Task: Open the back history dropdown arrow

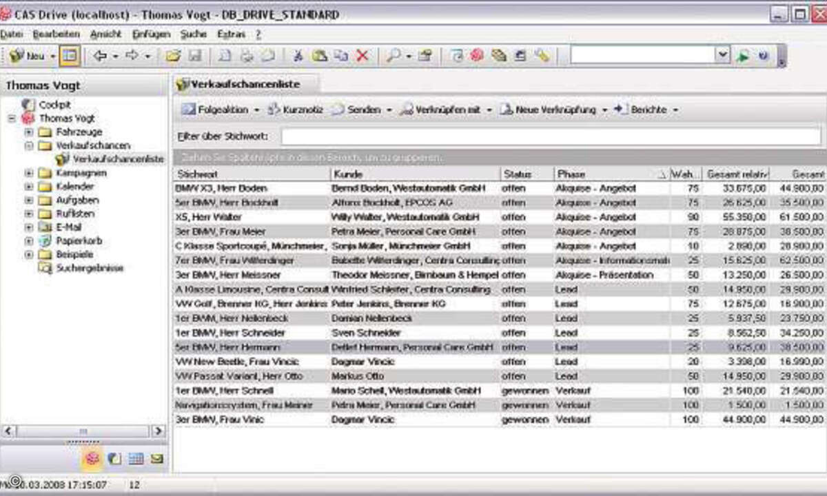Action: pos(115,56)
